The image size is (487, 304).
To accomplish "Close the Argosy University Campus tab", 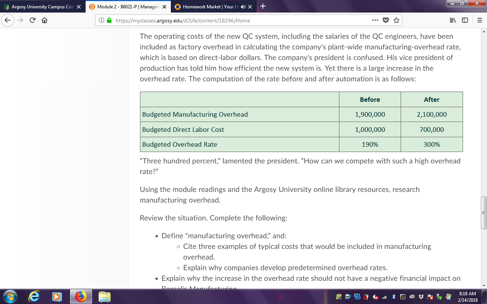I will point(79,7).
